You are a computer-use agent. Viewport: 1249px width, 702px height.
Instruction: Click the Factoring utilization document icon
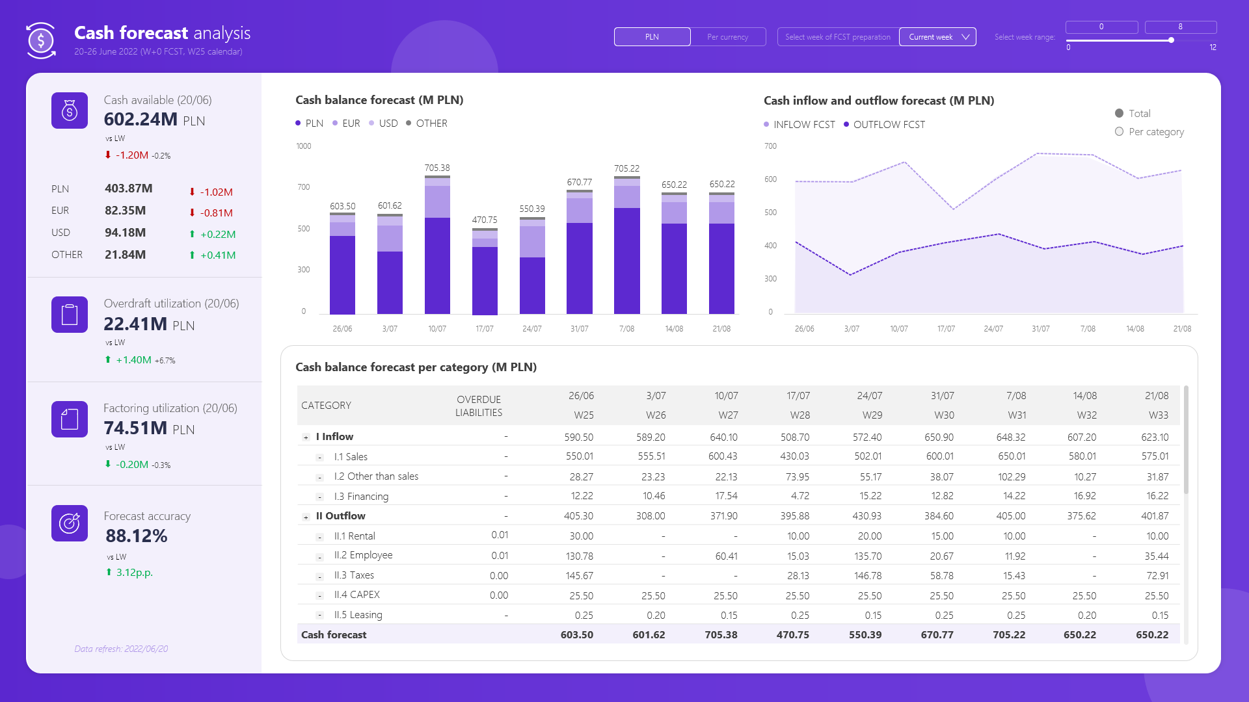70,419
